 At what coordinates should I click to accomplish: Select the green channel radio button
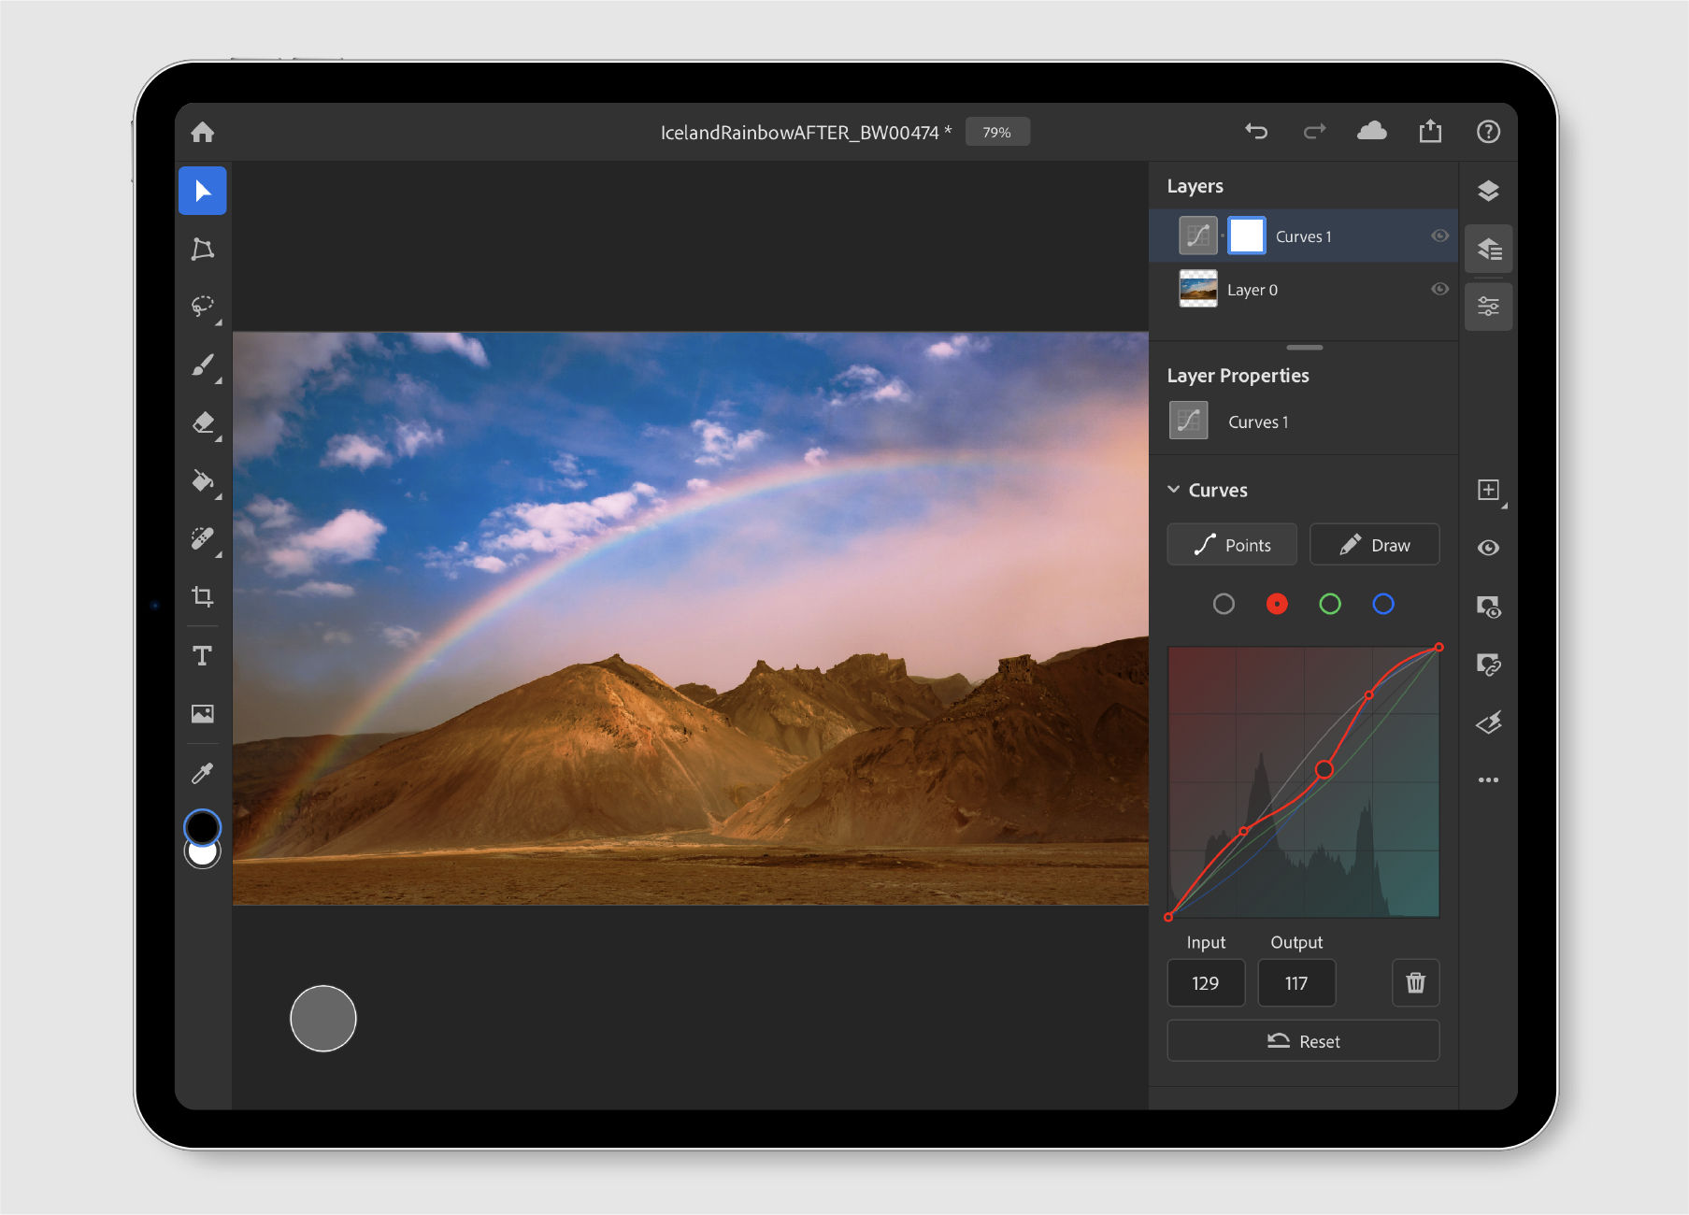(x=1330, y=604)
